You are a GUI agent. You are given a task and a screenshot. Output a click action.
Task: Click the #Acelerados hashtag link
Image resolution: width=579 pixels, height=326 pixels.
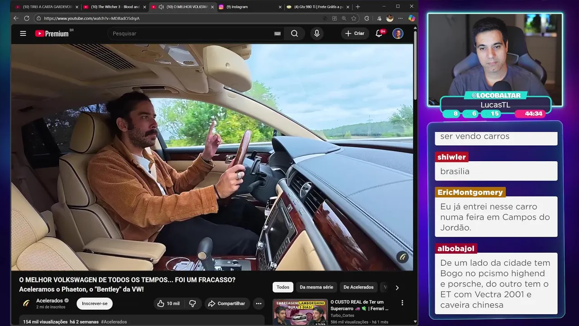(x=114, y=321)
